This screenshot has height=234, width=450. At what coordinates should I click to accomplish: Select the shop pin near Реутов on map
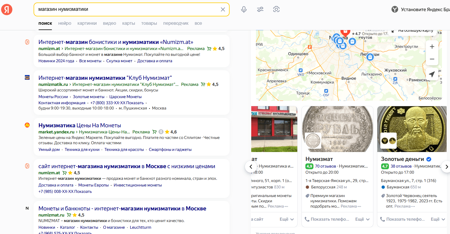[x=352, y=42]
